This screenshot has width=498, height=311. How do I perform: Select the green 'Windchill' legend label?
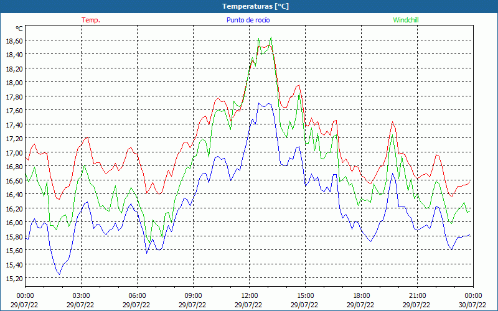406,20
